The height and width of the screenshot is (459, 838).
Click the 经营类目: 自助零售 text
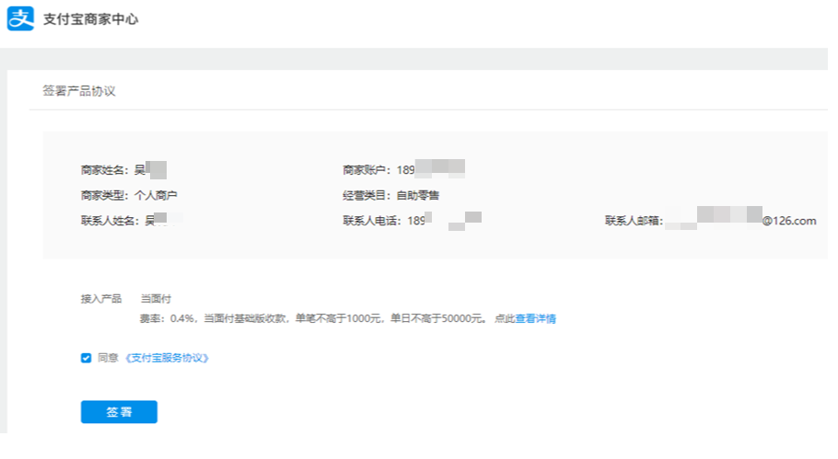(x=390, y=195)
